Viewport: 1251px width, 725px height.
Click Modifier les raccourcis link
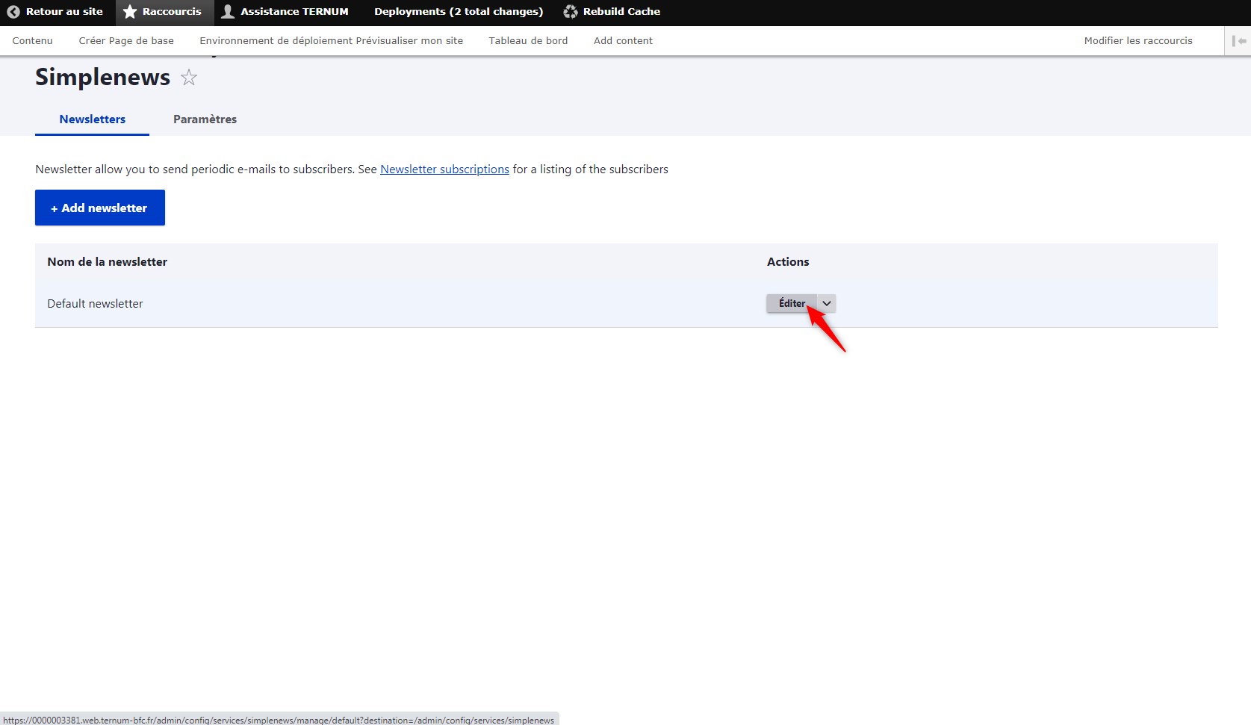pos(1138,41)
